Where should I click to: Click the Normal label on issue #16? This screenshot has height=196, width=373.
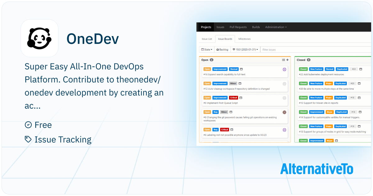233,69
